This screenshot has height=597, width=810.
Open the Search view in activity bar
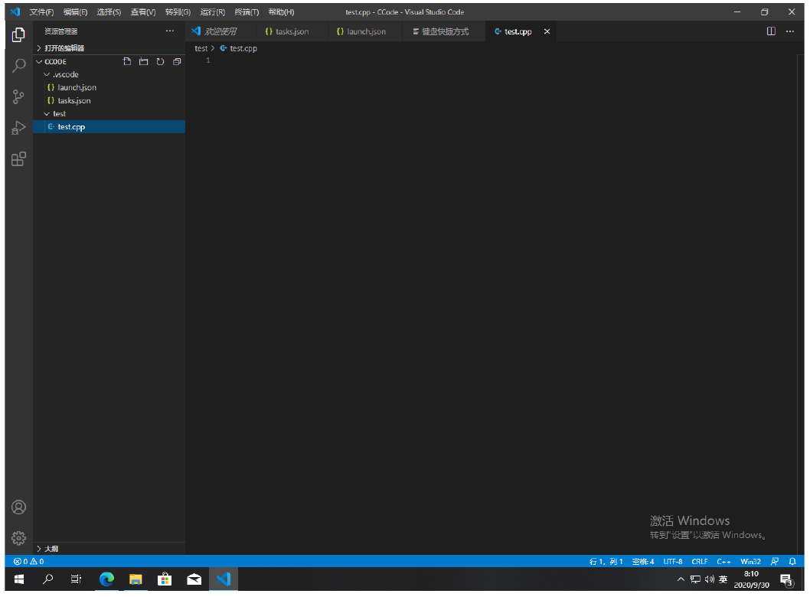coord(19,66)
